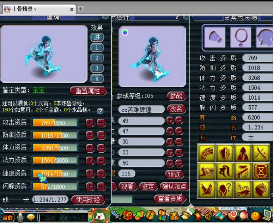Select the spread wings skill icon
This screenshot has width=273, height=223.
[207, 189]
